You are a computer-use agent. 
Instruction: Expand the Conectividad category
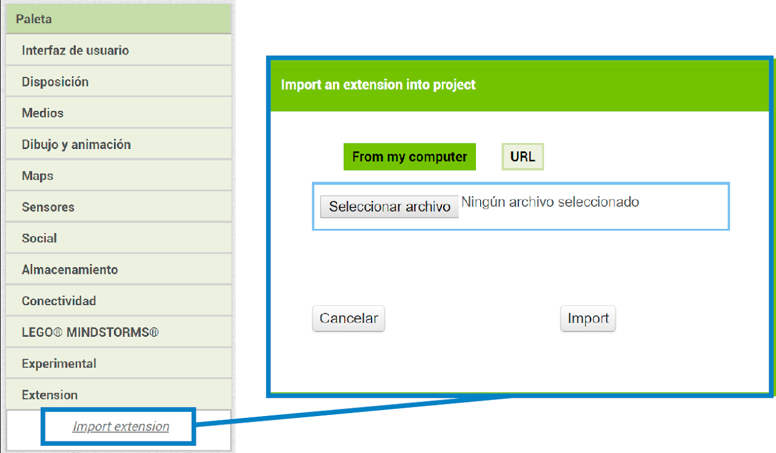coord(118,301)
